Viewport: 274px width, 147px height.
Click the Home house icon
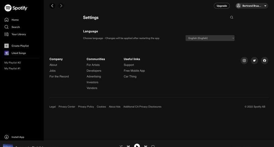6,20
